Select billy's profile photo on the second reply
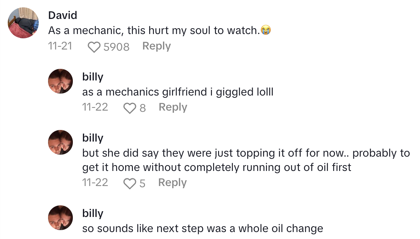 click(60, 142)
